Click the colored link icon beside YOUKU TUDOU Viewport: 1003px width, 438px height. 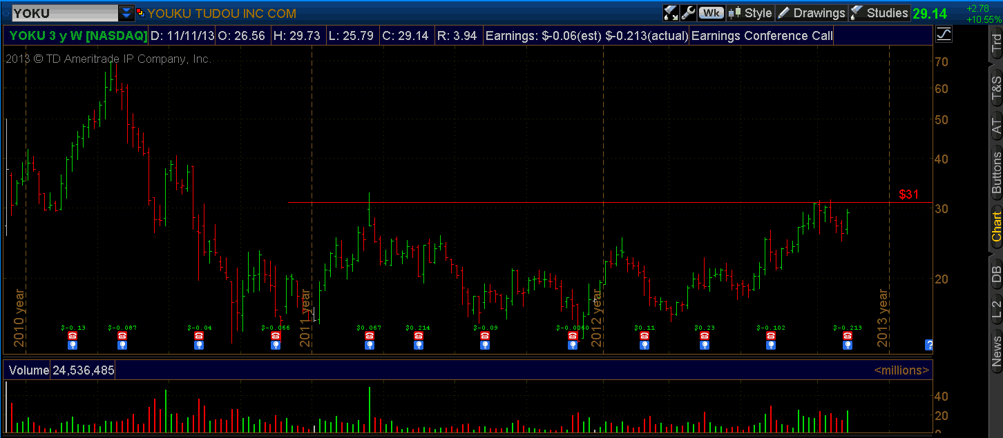(140, 12)
